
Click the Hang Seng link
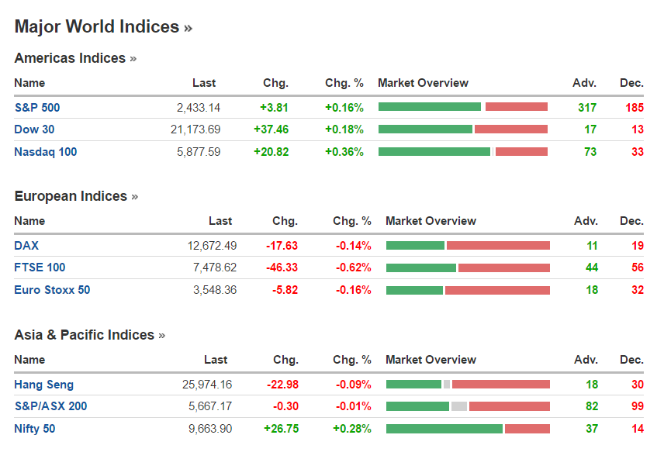[43, 384]
